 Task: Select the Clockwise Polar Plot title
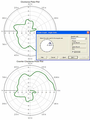tap(30, 2)
